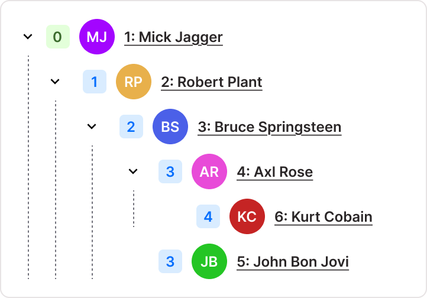Collapse the Axl Rose tree row
This screenshot has height=298, width=427.
133,171
